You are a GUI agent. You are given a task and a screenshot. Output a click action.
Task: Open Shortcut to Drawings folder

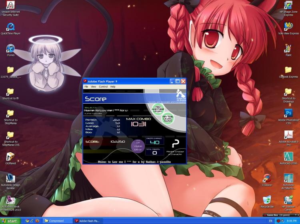(x=288, y=95)
